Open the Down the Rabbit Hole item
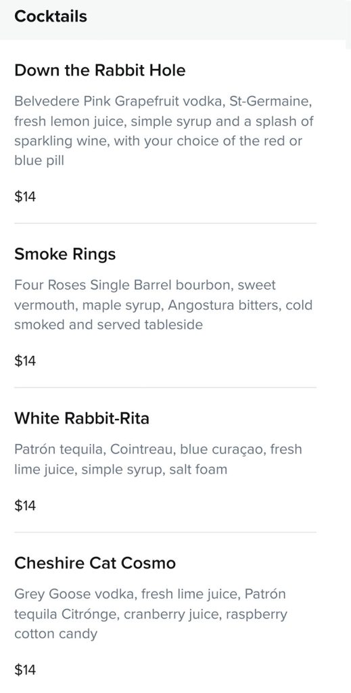 (100, 70)
